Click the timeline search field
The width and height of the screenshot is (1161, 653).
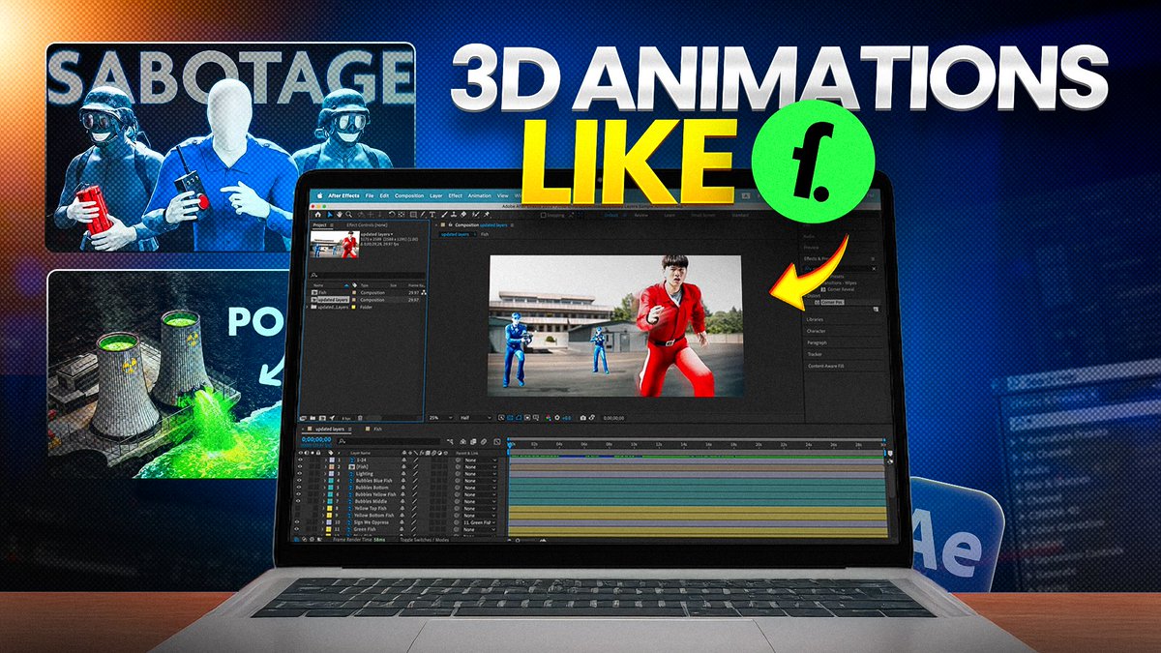[x=389, y=442]
